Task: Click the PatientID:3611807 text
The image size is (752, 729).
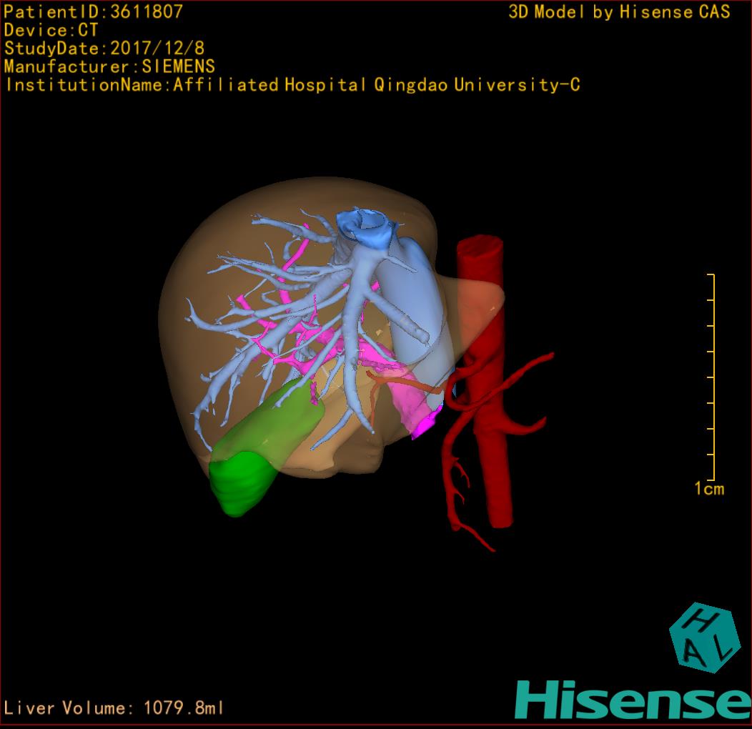Action: click(94, 11)
